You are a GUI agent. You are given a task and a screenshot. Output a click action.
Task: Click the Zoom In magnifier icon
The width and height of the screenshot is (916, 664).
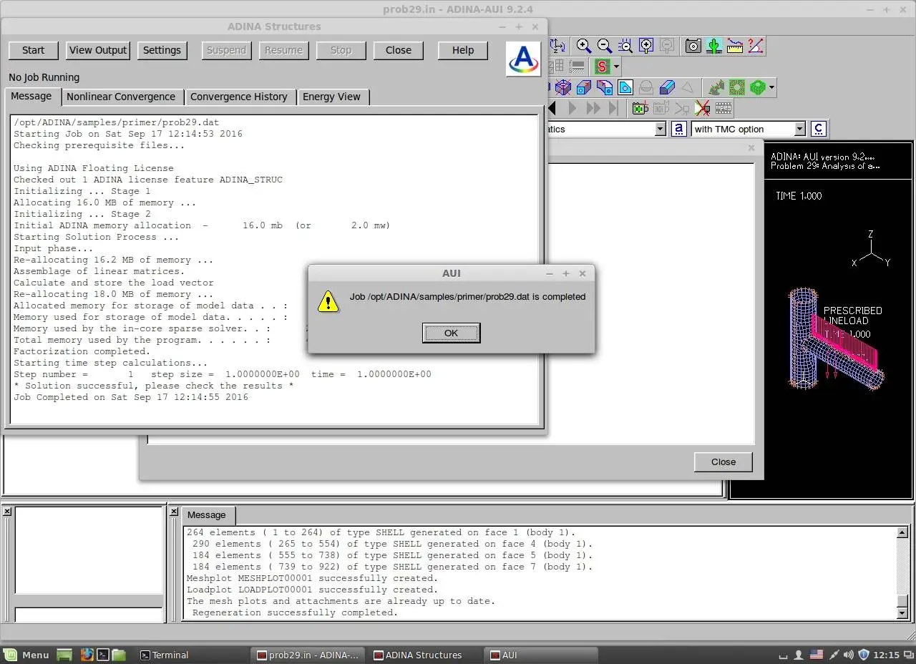click(584, 46)
